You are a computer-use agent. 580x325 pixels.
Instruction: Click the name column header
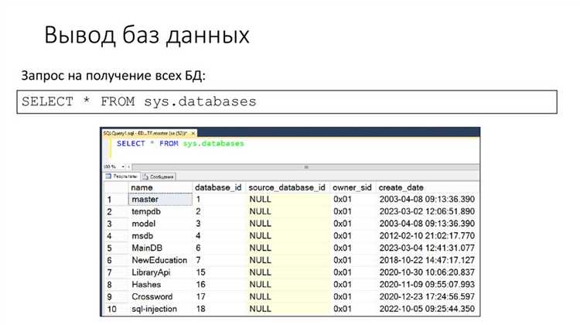[142, 188]
